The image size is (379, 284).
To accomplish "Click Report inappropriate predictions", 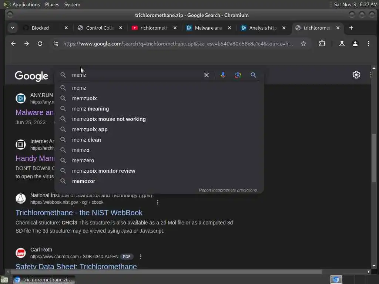I will [228, 190].
